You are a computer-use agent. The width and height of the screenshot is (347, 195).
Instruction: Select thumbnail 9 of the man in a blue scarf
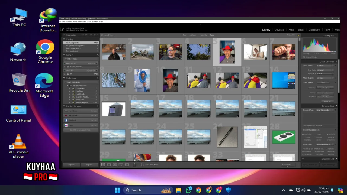(x=142, y=80)
